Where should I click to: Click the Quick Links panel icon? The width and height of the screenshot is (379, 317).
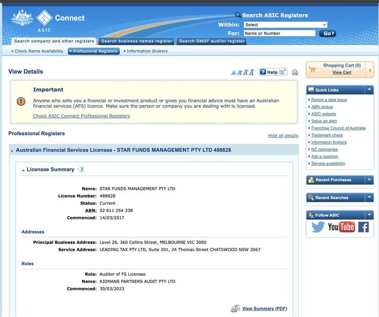(x=311, y=90)
